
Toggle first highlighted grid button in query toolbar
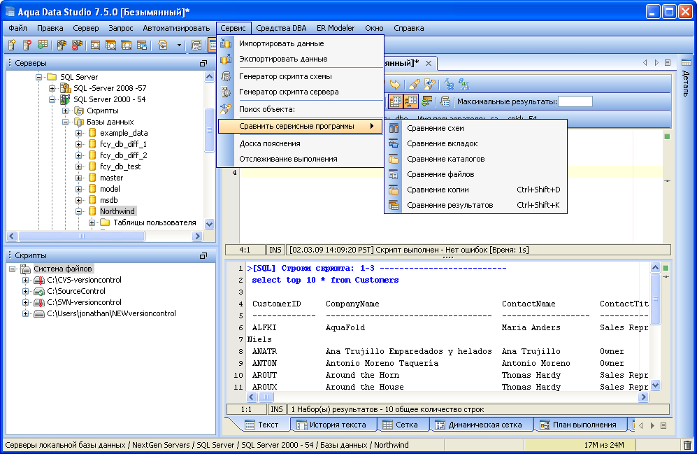pyautogui.click(x=395, y=102)
